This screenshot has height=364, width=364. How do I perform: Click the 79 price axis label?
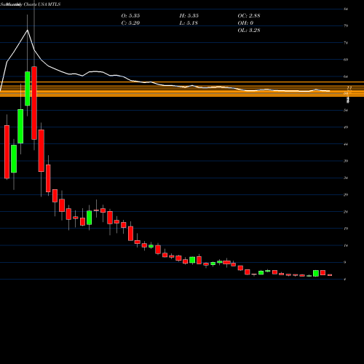coord(346,25)
